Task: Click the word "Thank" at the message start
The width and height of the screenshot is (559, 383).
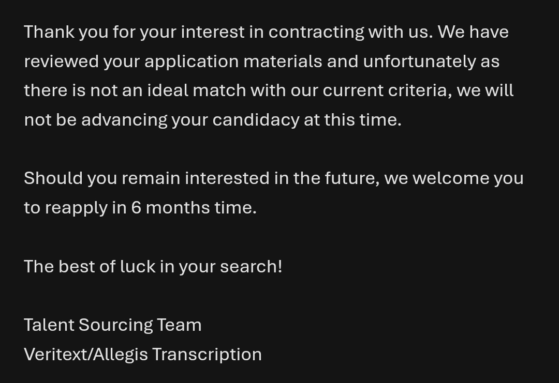Action: 49,32
